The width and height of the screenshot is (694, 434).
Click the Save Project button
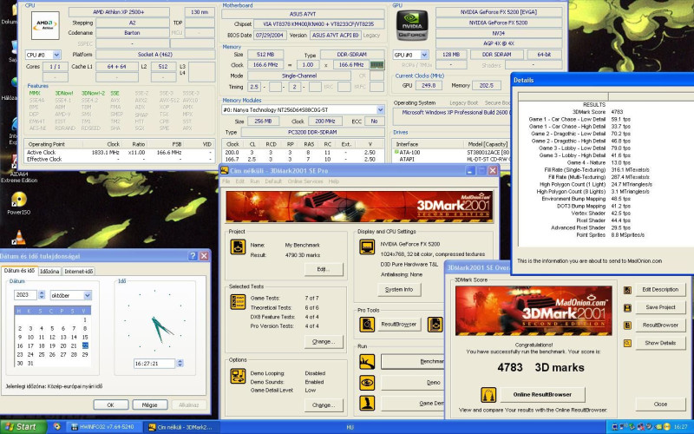660,307
